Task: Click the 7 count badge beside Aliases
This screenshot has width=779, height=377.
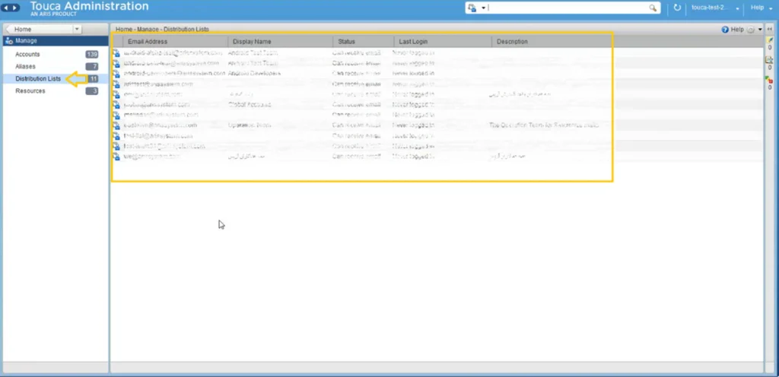Action: 91,66
